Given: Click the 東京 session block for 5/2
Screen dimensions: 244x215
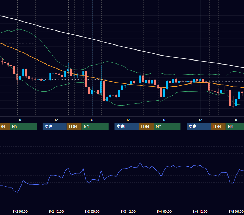Looking at the screenshot, I should (x=55, y=126).
